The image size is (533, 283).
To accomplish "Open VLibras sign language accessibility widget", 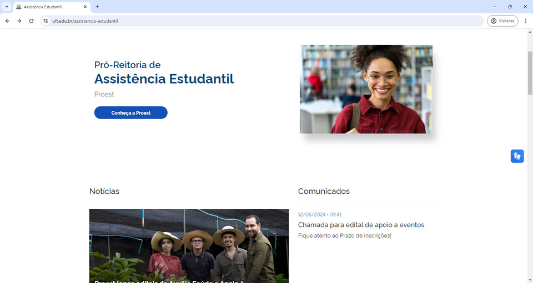I will pyautogui.click(x=517, y=156).
